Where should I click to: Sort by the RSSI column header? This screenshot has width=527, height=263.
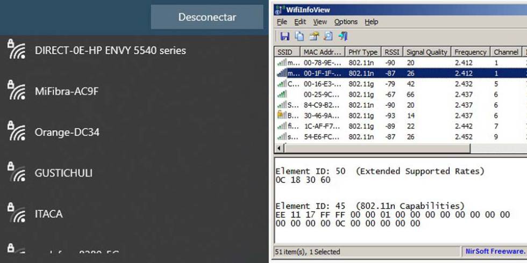coord(392,52)
